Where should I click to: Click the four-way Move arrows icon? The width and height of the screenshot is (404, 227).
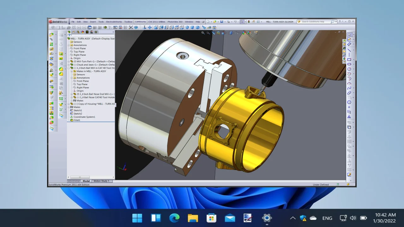150,27
